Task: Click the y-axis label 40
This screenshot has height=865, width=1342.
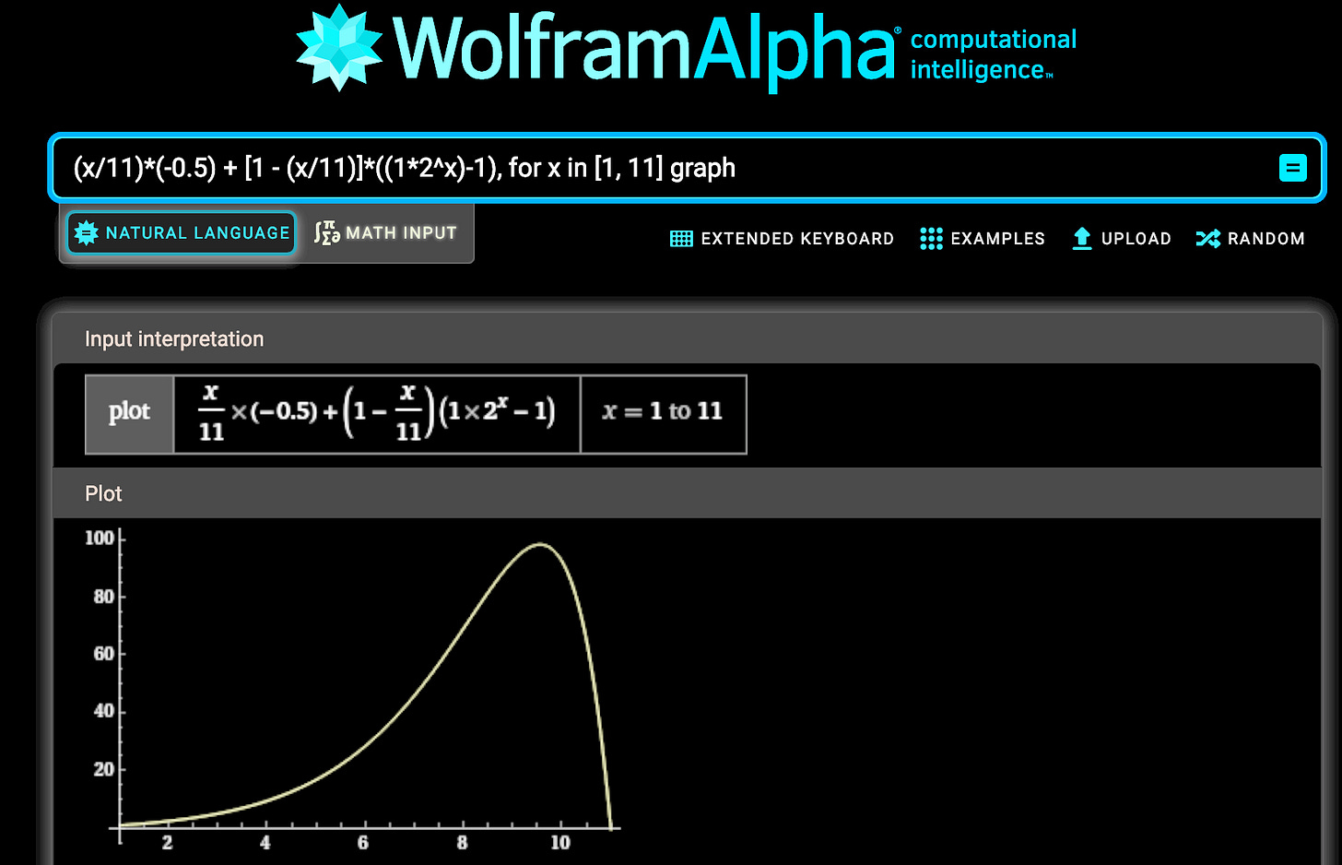Action: (x=104, y=711)
